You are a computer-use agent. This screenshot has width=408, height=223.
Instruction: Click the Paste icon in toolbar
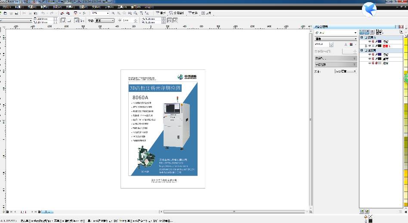pyautogui.click(x=35, y=13)
